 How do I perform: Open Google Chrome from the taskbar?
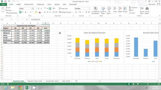coord(20,88)
